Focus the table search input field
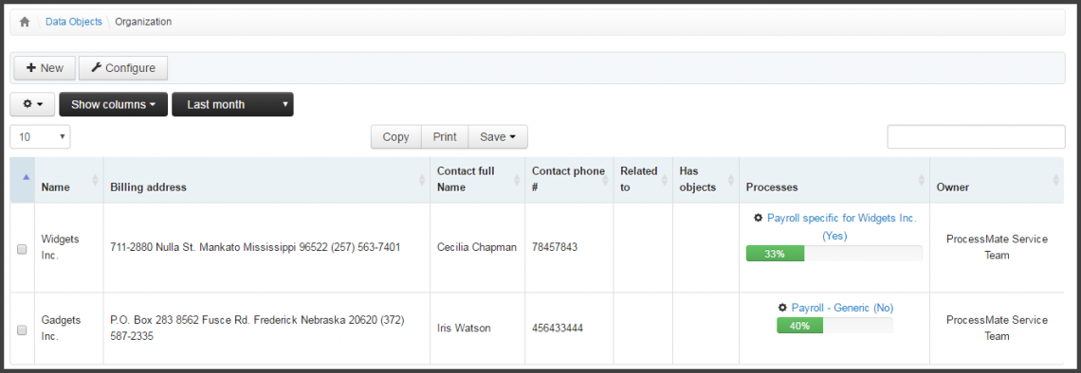This screenshot has width=1081, height=373. [976, 137]
